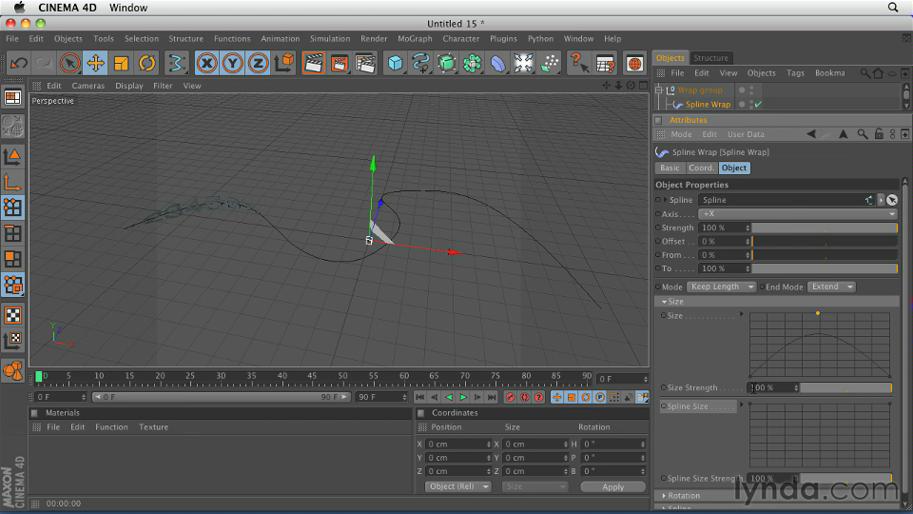Click the To percentage slider
Viewport: 913px width, 514px height.
(825, 268)
